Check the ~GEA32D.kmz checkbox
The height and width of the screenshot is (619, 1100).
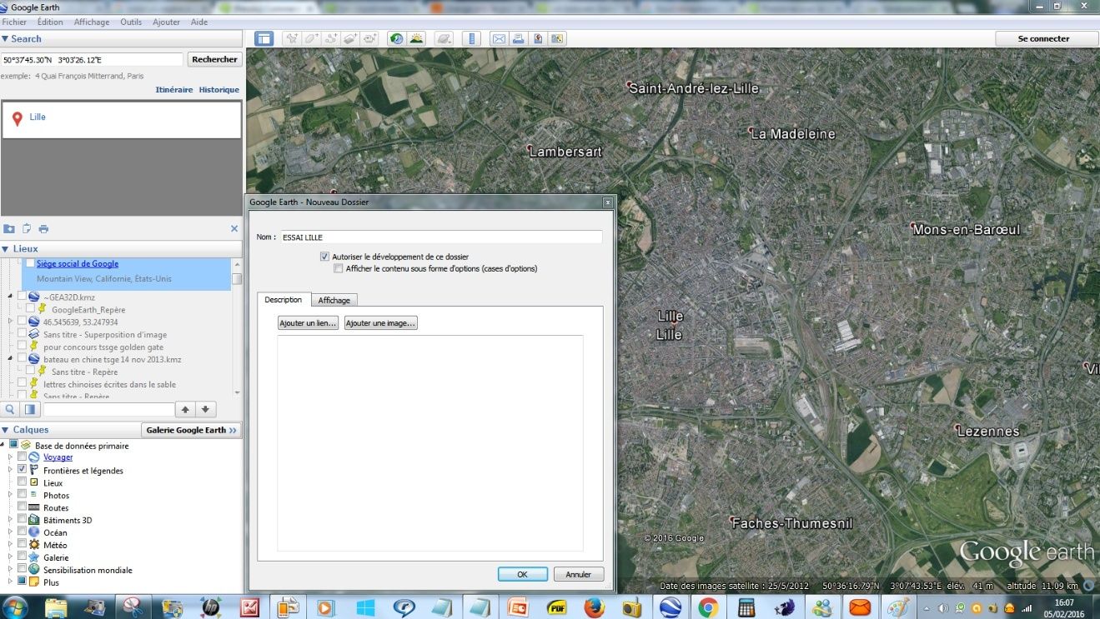point(22,297)
